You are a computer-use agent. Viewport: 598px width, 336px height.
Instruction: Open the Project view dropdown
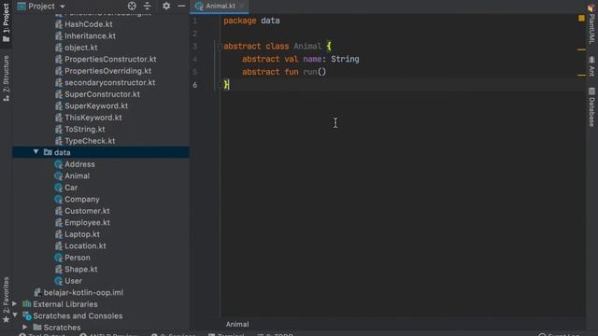(x=41, y=7)
